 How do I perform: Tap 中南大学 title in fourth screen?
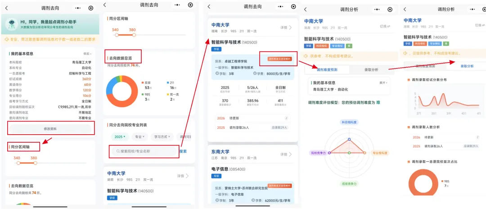point(313,21)
